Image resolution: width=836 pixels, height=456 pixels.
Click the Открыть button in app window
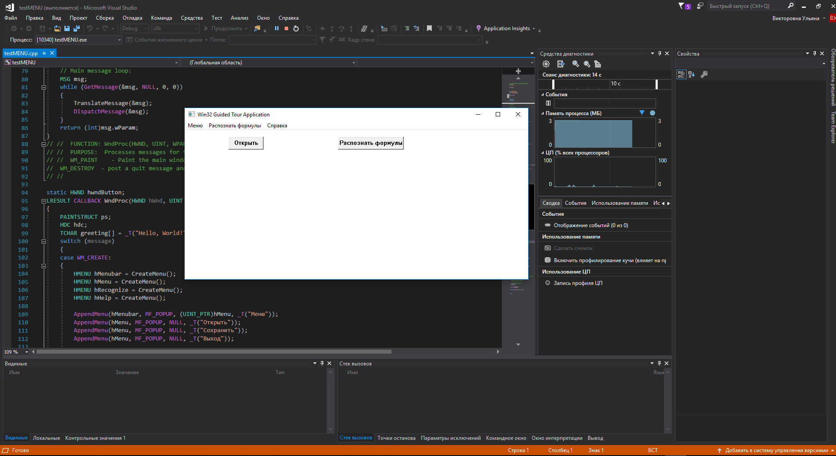[x=246, y=143]
